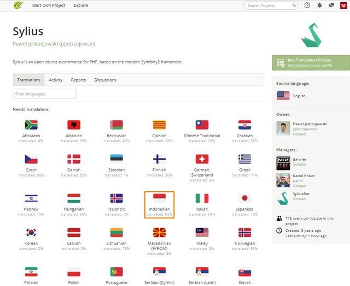Select the Greek flag

click(244, 159)
